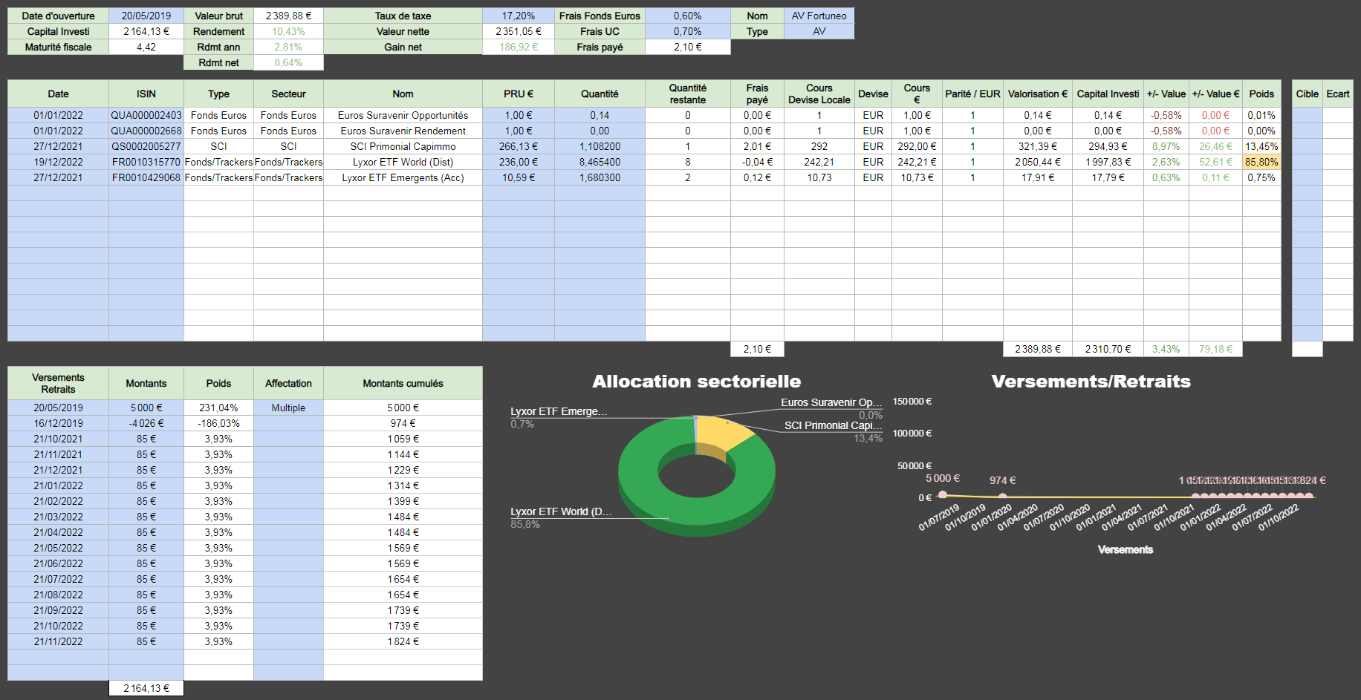The height and width of the screenshot is (700, 1361).
Task: Click the Taux de taxe value 17,20%
Action: click(519, 16)
